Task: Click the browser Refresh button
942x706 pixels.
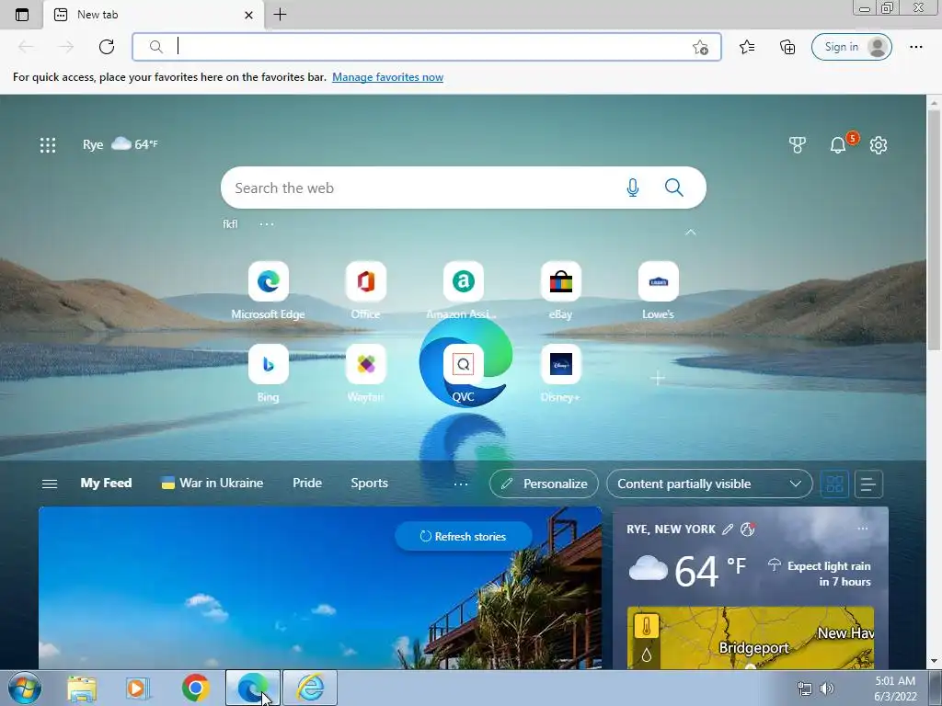Action: tap(107, 47)
